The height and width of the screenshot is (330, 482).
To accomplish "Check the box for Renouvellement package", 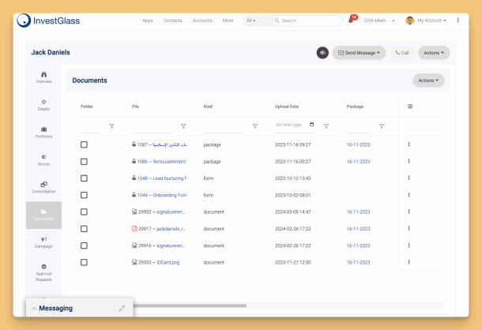I will click(x=84, y=161).
